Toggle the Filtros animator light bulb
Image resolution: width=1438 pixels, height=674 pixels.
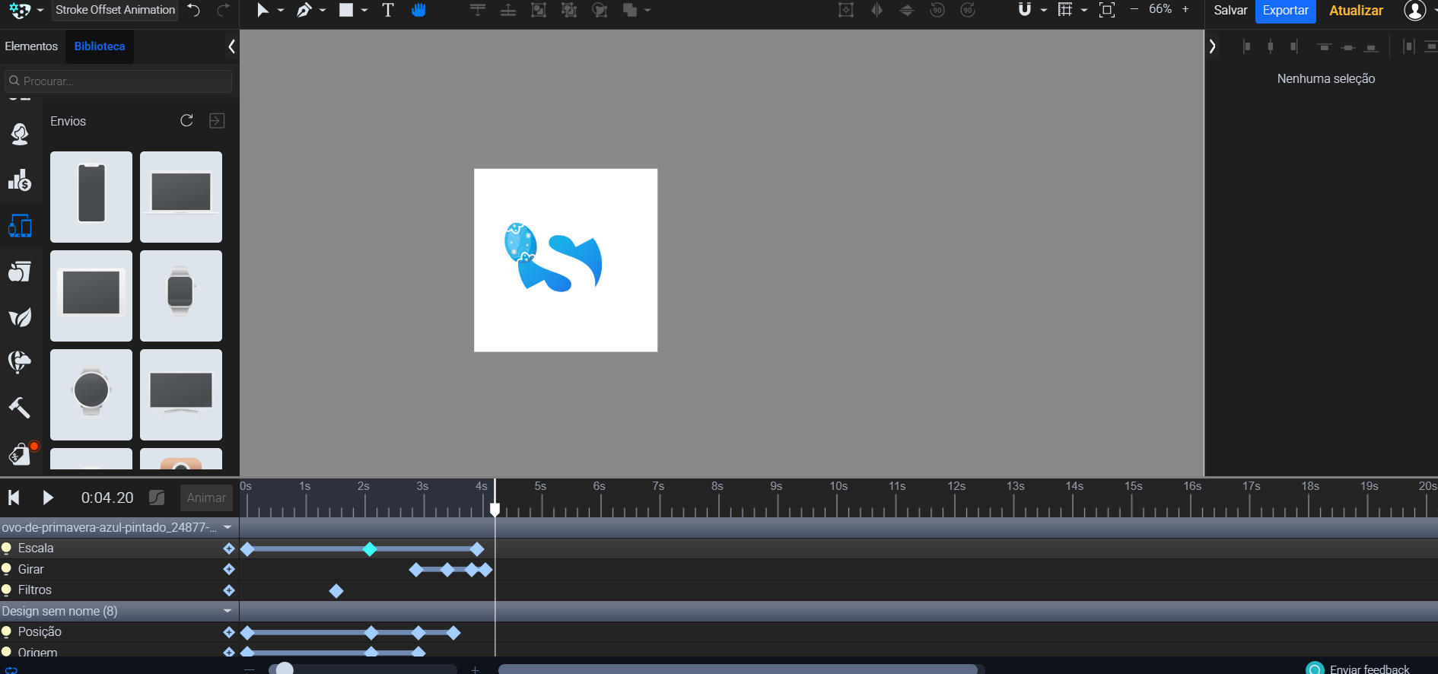click(7, 590)
